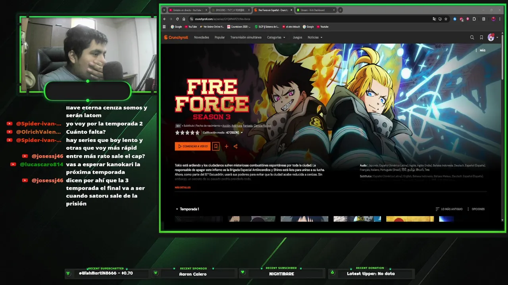Open Novedades in Crunchyroll nav

pyautogui.click(x=202, y=38)
